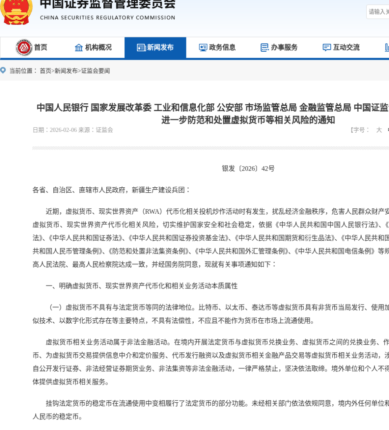Click the line 体提供虚拟货币相关服务。
This screenshot has height=430, width=389.
pyautogui.click(x=71, y=382)
